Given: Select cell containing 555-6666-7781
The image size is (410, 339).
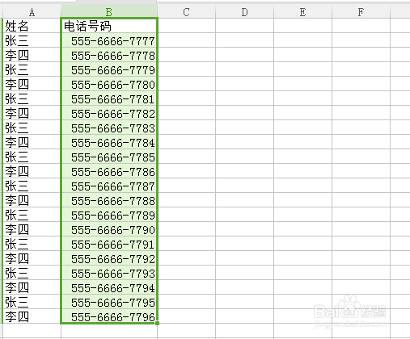Looking at the screenshot, I should pos(109,98).
